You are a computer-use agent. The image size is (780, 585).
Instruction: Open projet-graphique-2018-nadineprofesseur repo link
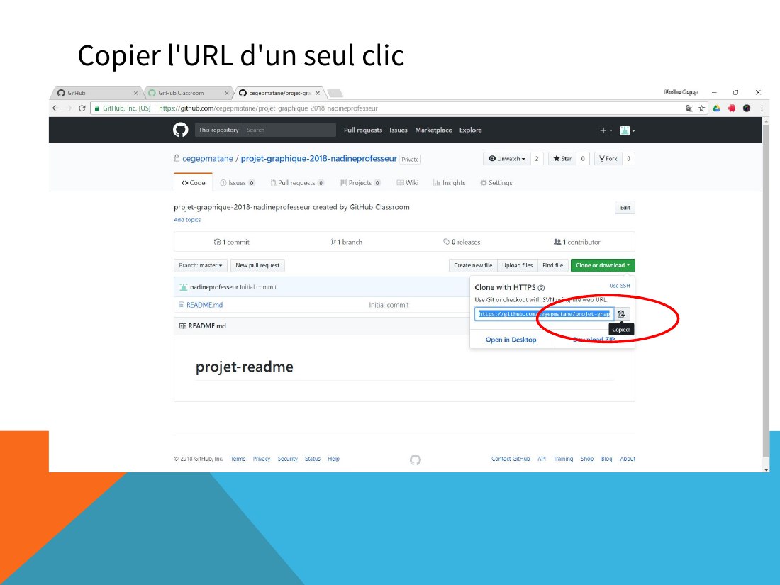(319, 159)
